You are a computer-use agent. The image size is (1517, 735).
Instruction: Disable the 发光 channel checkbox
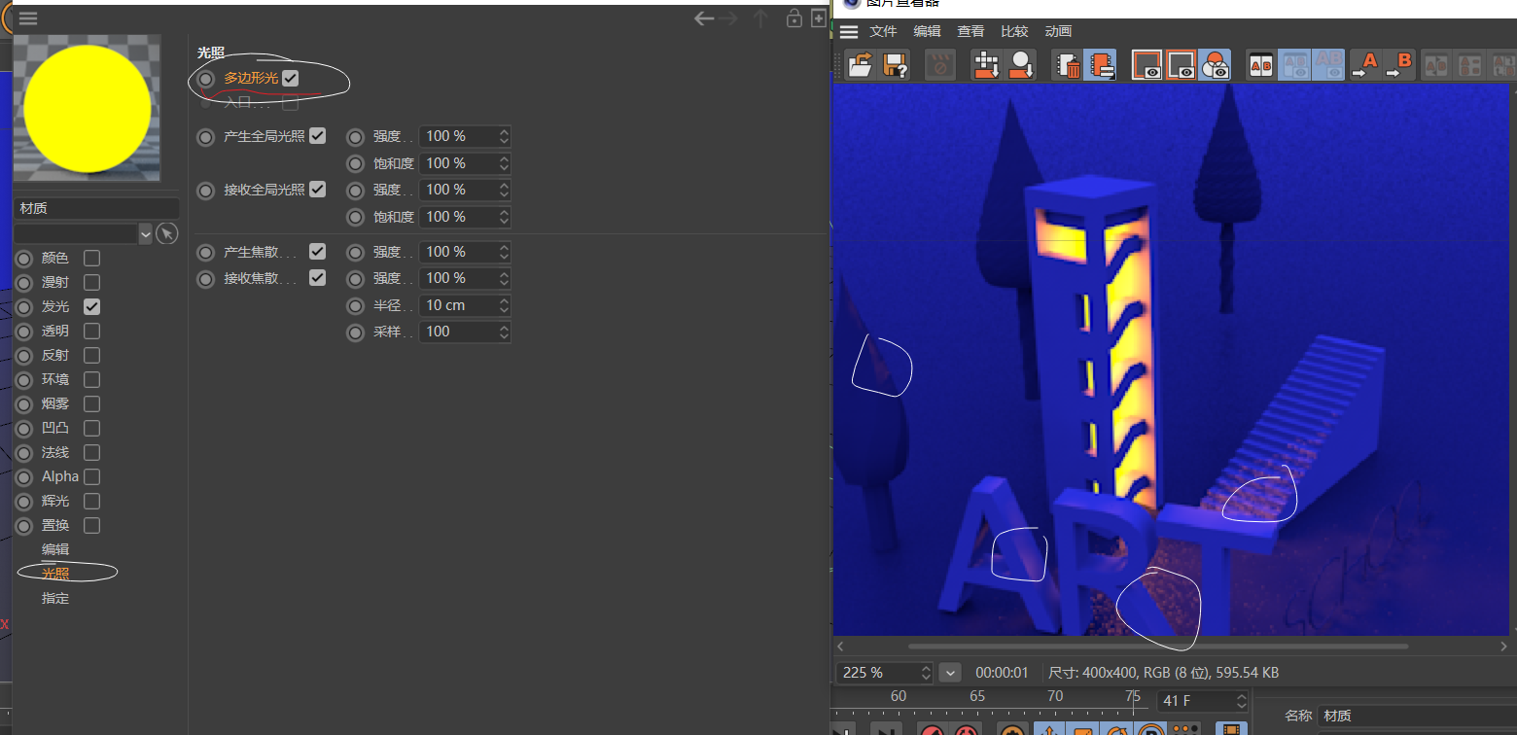tap(91, 306)
